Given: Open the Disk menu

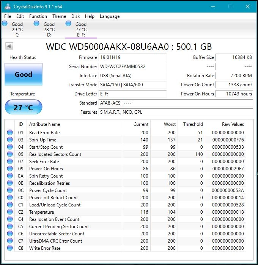Looking at the screenshot, I should 76,16.
